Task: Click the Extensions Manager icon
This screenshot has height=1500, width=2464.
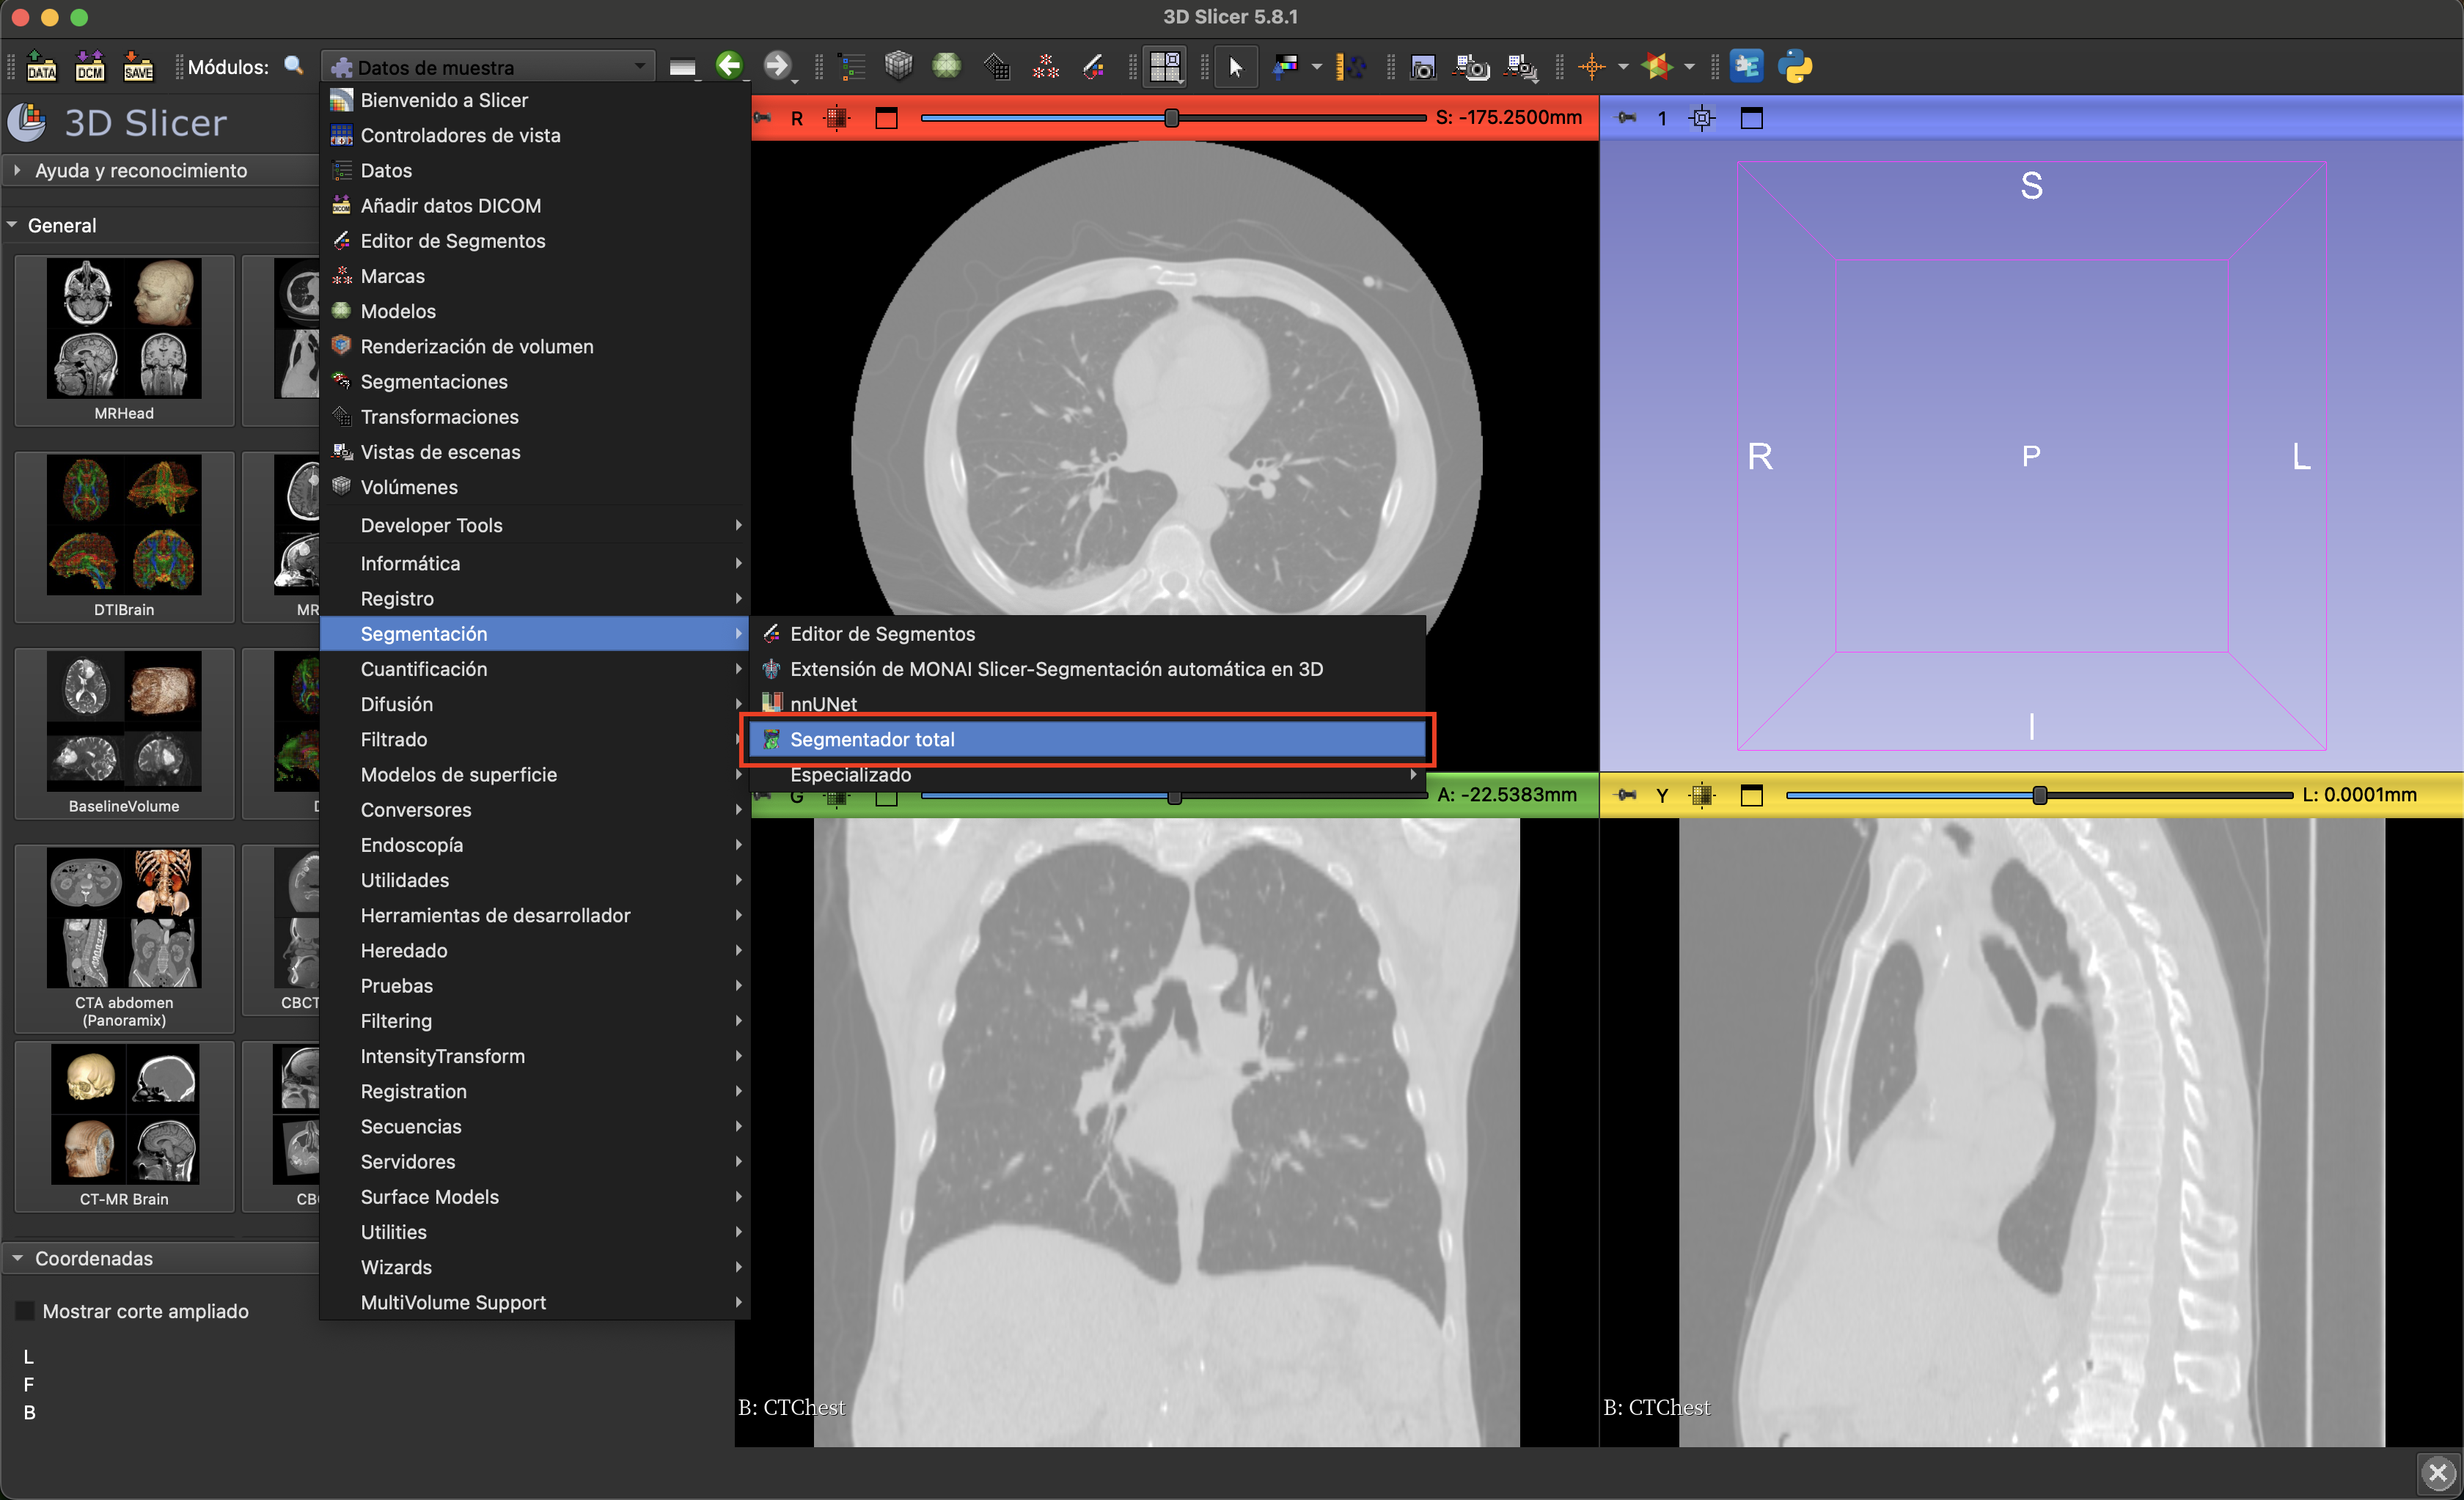Action: pos(1746,67)
